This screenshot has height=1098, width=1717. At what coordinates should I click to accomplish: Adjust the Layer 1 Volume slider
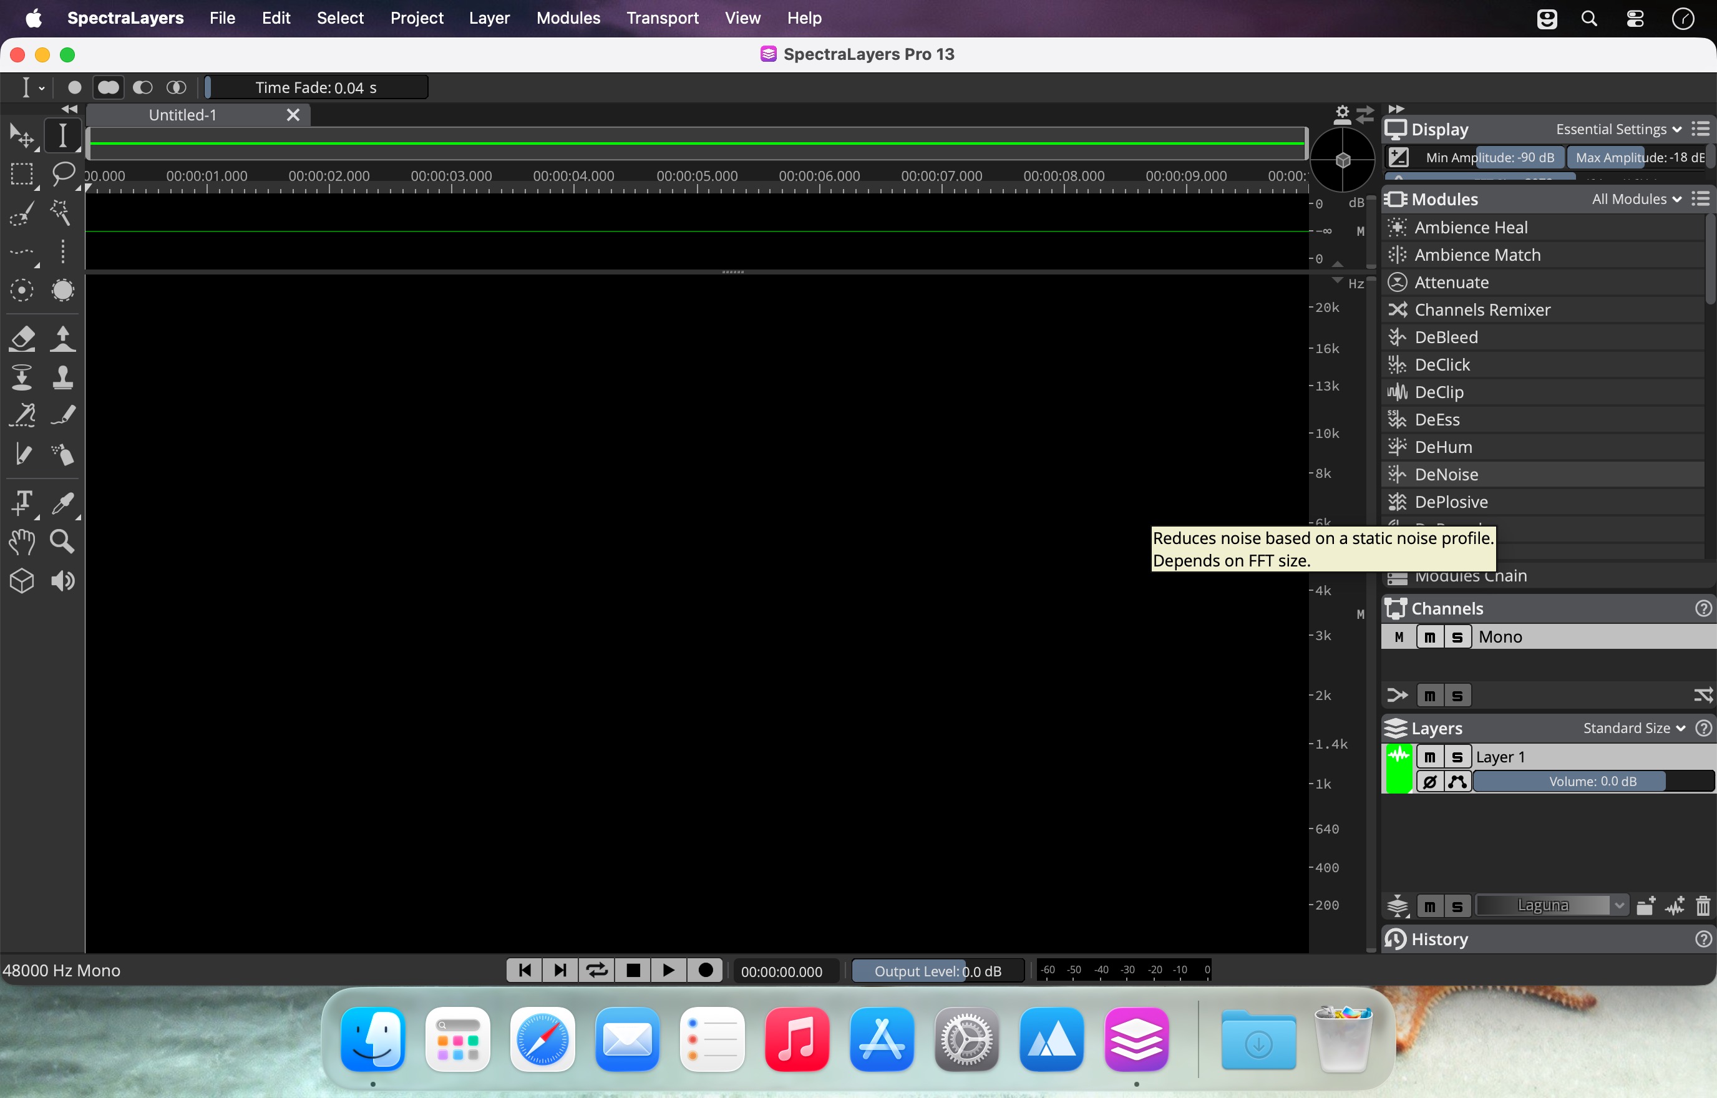point(1593,782)
